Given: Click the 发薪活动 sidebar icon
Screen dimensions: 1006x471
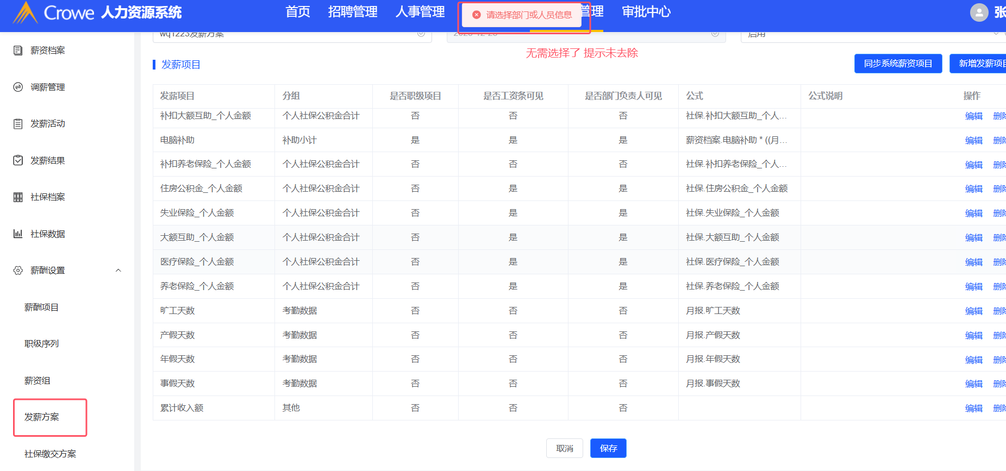Looking at the screenshot, I should point(18,124).
